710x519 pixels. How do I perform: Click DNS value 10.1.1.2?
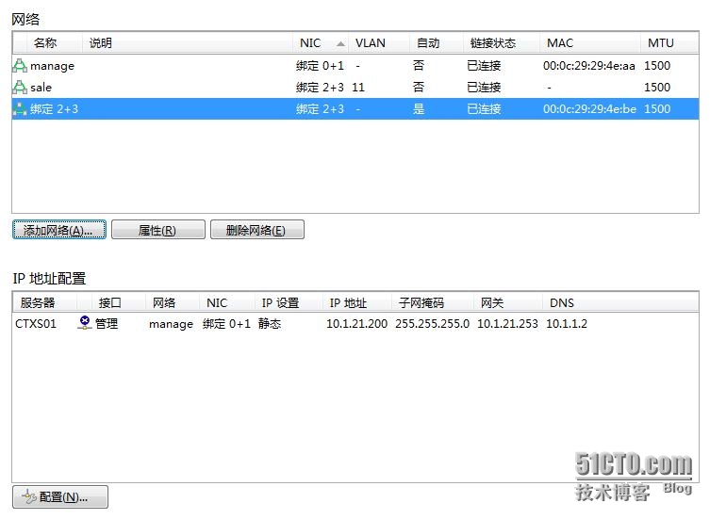click(567, 323)
